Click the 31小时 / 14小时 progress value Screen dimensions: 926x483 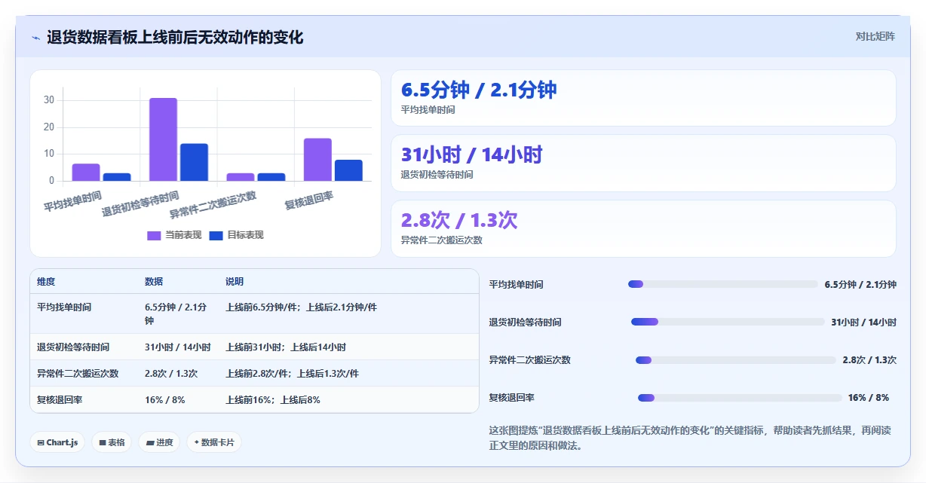(864, 322)
